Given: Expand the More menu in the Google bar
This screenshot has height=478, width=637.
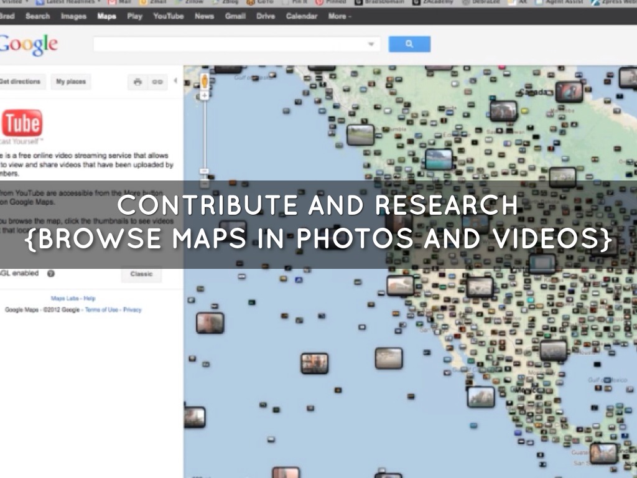Looking at the screenshot, I should [340, 16].
